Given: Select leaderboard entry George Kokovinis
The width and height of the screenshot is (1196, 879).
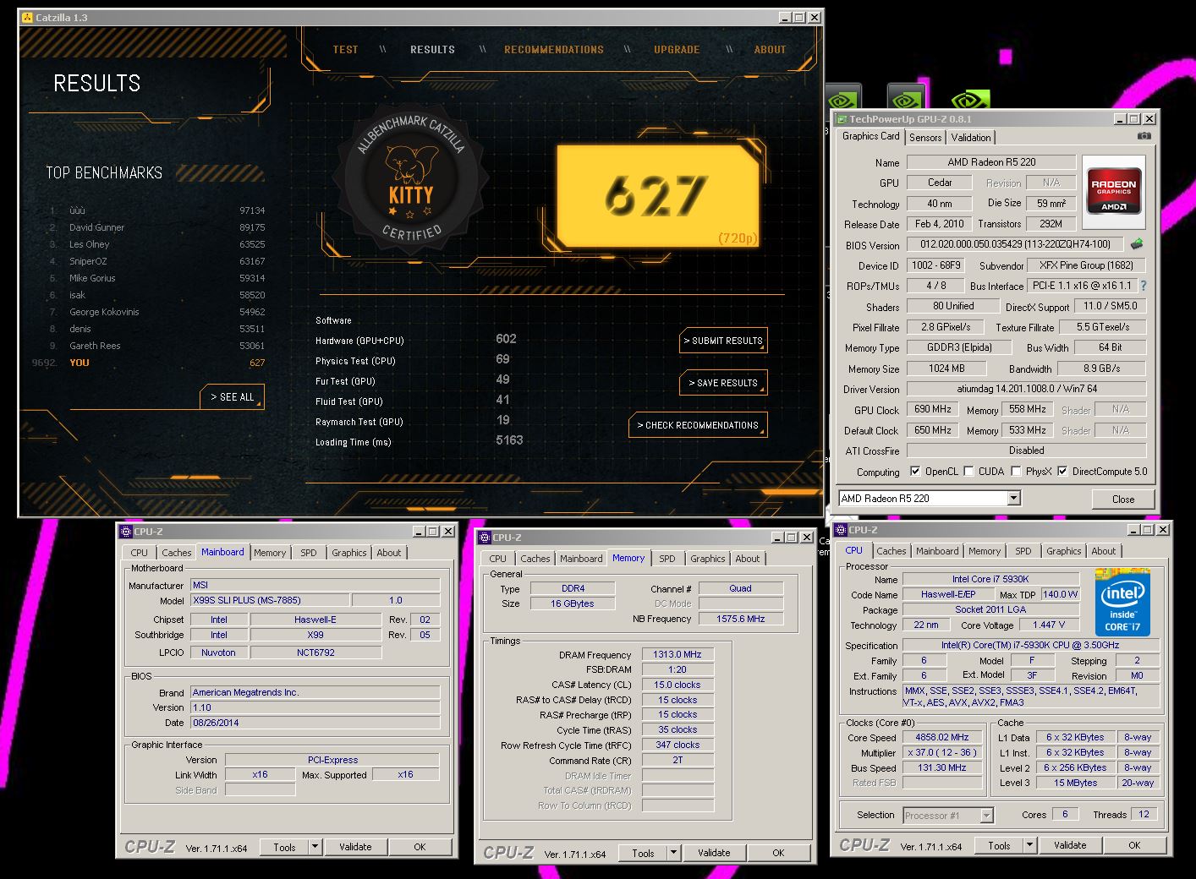Looking at the screenshot, I should click(x=156, y=312).
